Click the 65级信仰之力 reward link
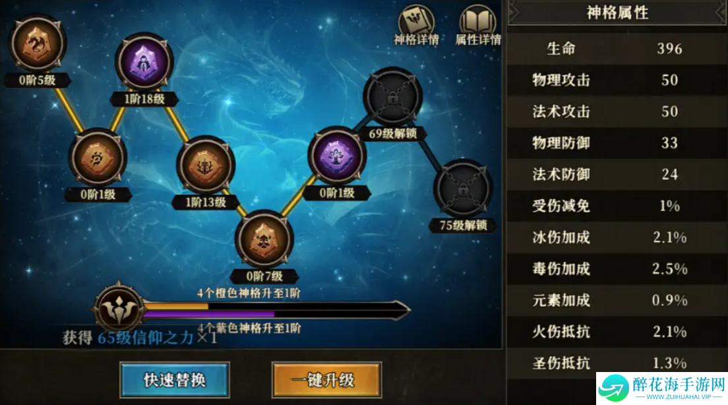Viewport: 728px width, 405px height. (x=145, y=338)
